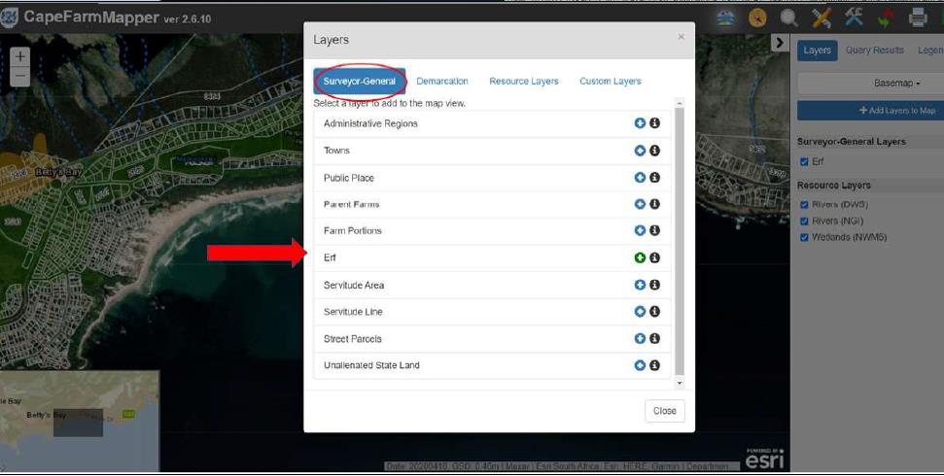
Task: Toggle the Wetlands (NWM5) checkbox
Action: [804, 237]
